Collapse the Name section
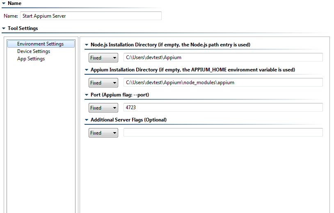Image resolution: width=334 pixels, height=213 pixels. (4, 3)
